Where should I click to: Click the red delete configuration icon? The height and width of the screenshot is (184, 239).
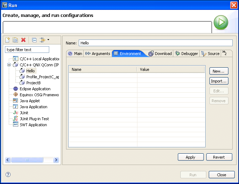(24, 40)
